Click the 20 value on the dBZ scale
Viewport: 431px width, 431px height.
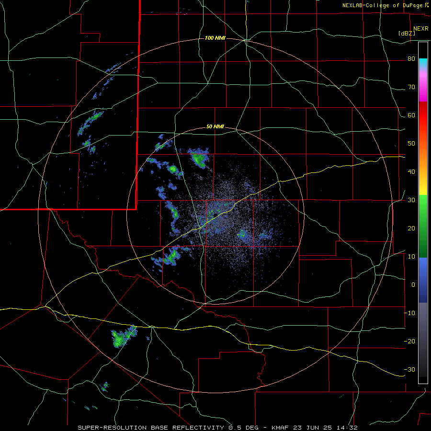click(411, 228)
